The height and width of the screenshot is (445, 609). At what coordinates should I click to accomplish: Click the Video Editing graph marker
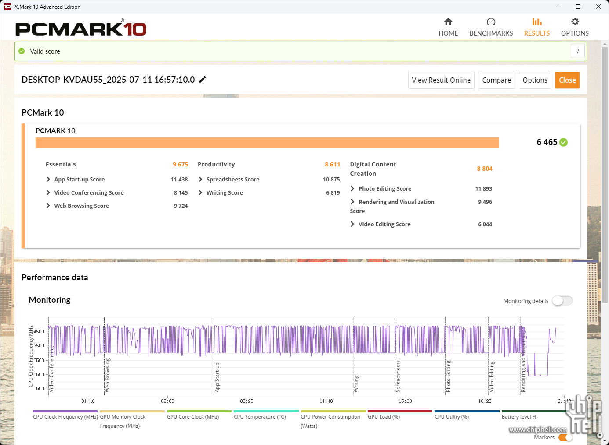(492, 377)
